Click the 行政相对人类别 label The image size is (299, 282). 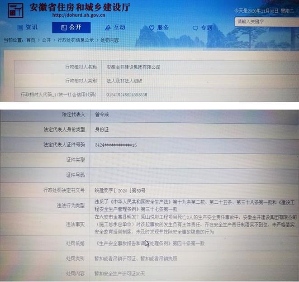coord(81,81)
